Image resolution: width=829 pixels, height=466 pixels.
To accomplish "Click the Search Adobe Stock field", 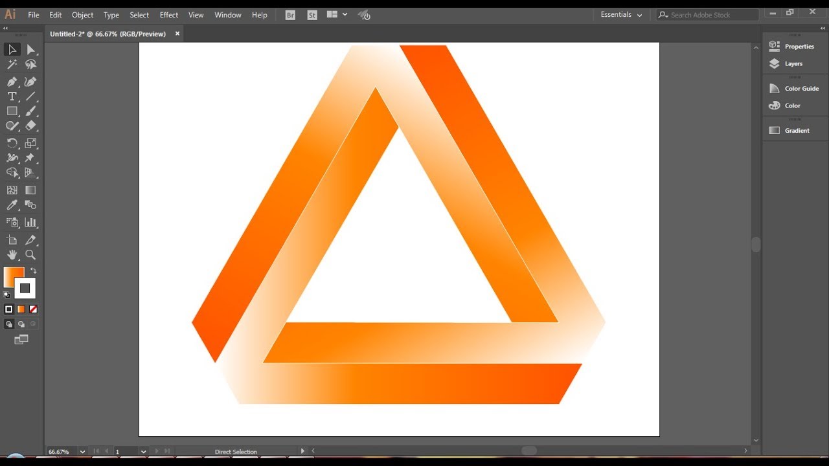I will (x=707, y=15).
